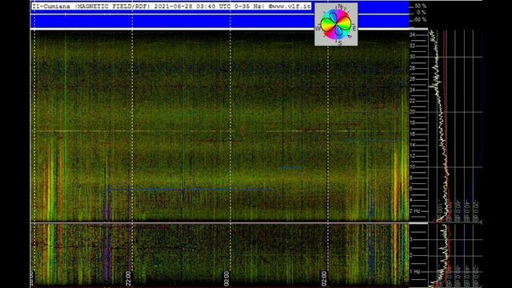
Task: Click the 20 frequency axis label
Action: click(413, 112)
